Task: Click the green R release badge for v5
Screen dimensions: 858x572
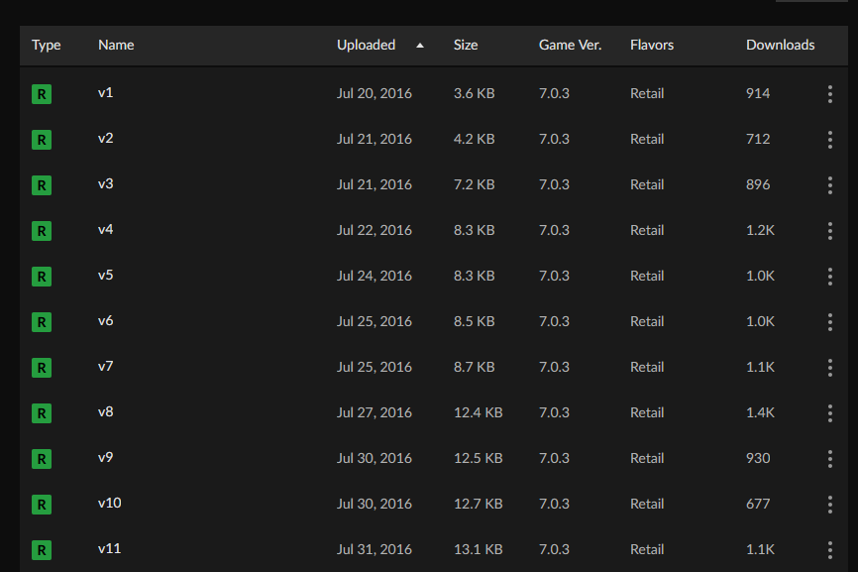Action: tap(42, 277)
